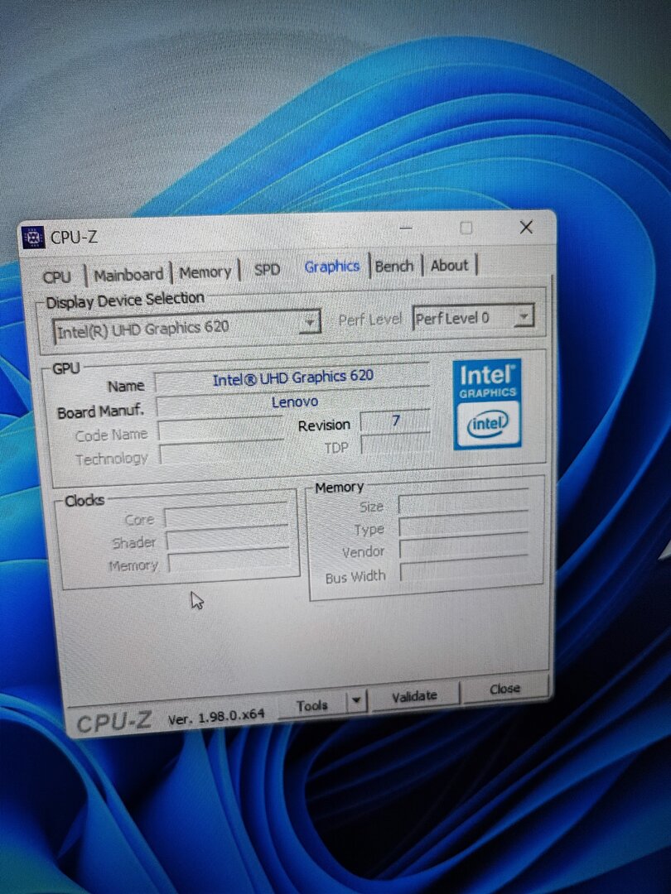
Task: Open the About tab
Action: tap(450, 266)
